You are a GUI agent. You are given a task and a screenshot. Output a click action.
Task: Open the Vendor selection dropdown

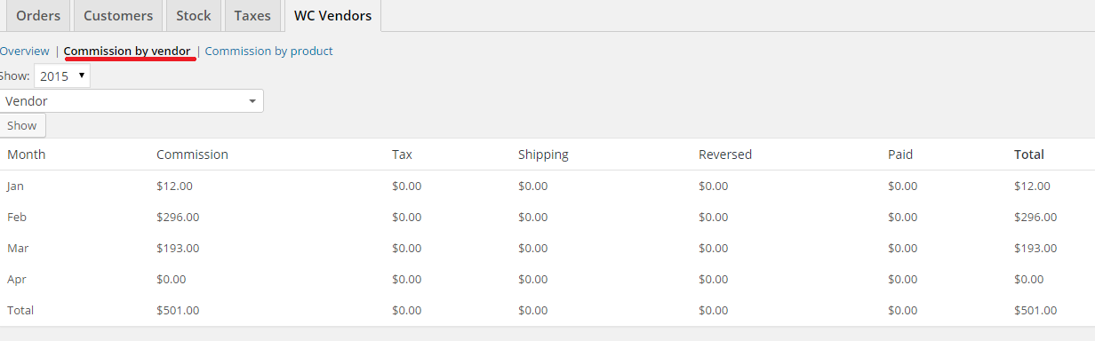coord(132,101)
